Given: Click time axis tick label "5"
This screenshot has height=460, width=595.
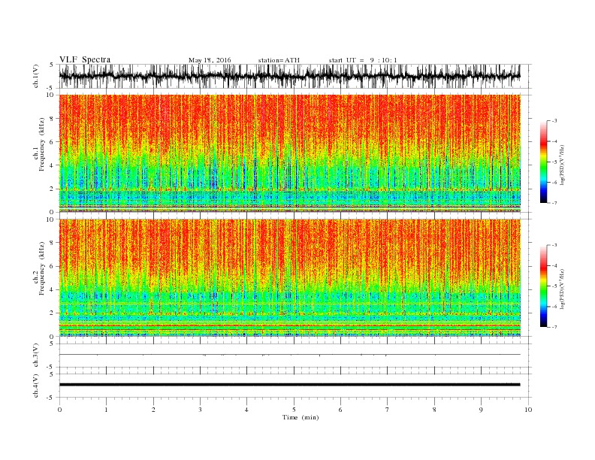Looking at the screenshot, I should (294, 410).
